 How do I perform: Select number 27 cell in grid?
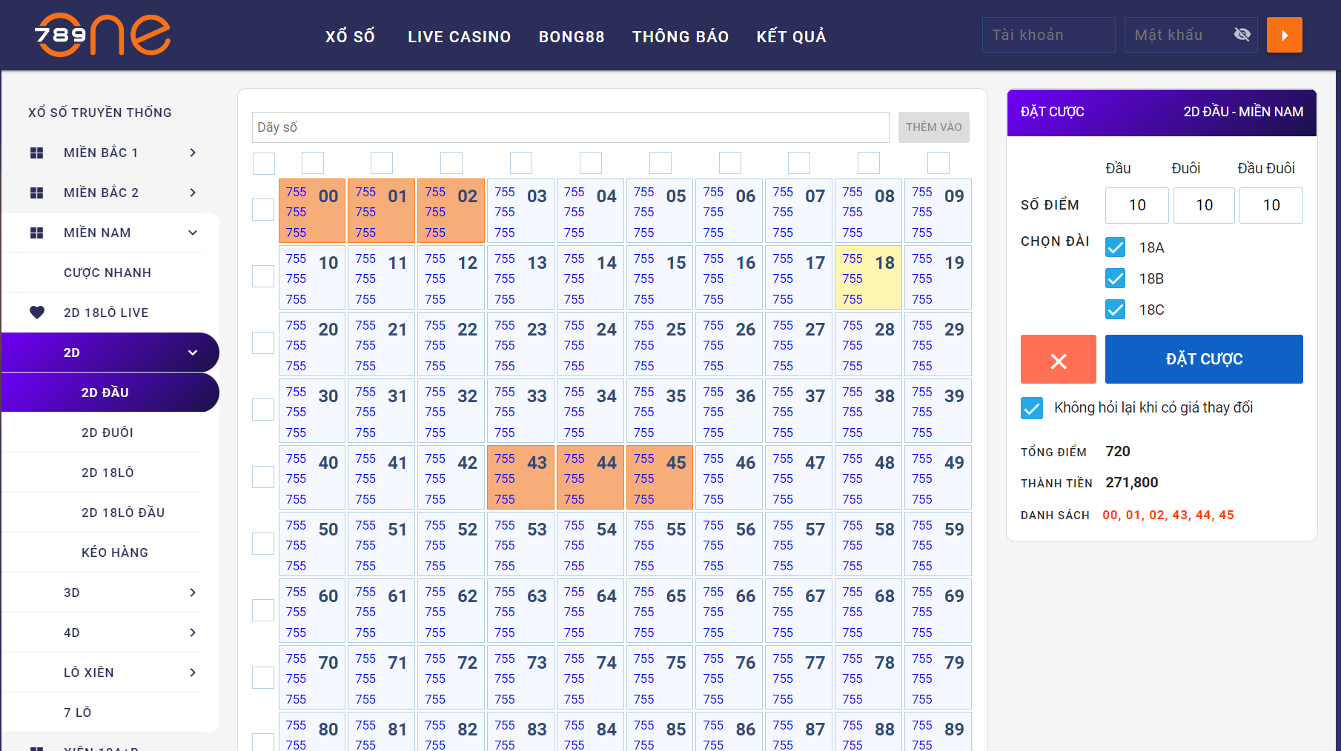click(x=799, y=344)
